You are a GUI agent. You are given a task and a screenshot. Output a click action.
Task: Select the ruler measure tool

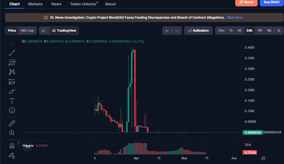point(12,123)
